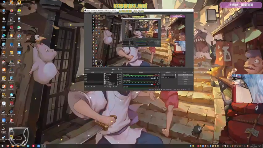Pop out the Sources dock panel
This screenshot has width=263, height=148.
click(x=121, y=72)
